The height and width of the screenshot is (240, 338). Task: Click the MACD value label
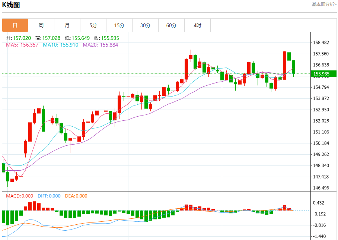point(19,196)
